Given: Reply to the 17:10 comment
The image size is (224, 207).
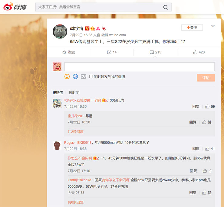Looking at the screenshot, I should [193, 171].
